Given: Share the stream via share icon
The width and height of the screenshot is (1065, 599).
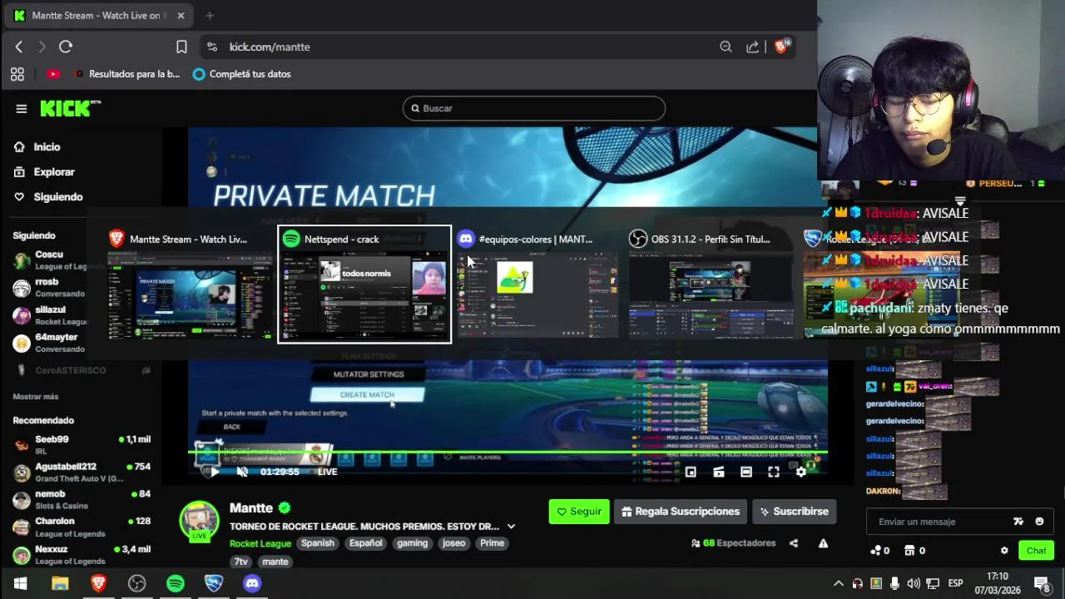Looking at the screenshot, I should pyautogui.click(x=794, y=543).
